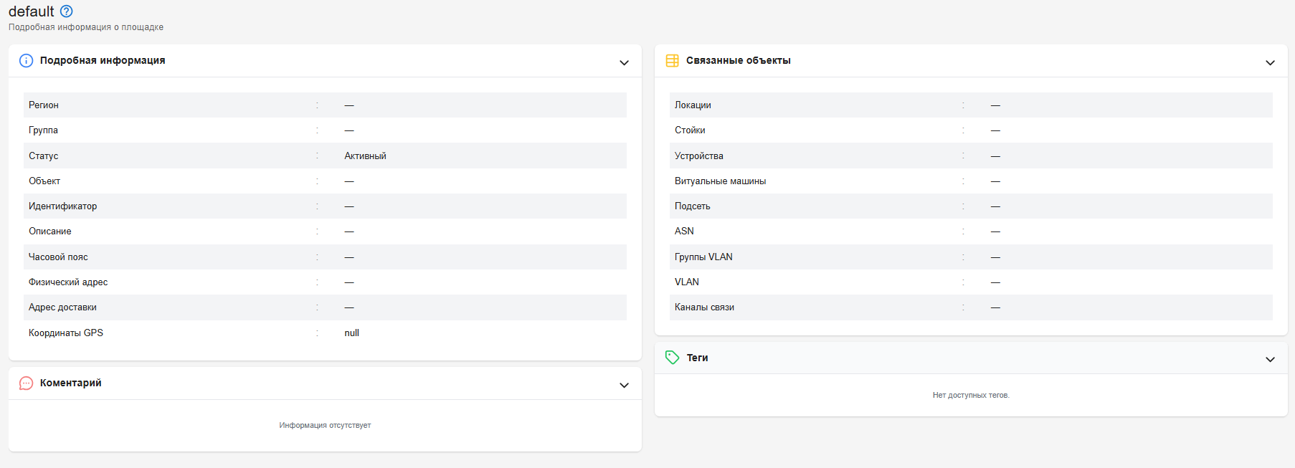1295x468 pixels.
Task: Click the Группа row label
Action: (x=43, y=130)
